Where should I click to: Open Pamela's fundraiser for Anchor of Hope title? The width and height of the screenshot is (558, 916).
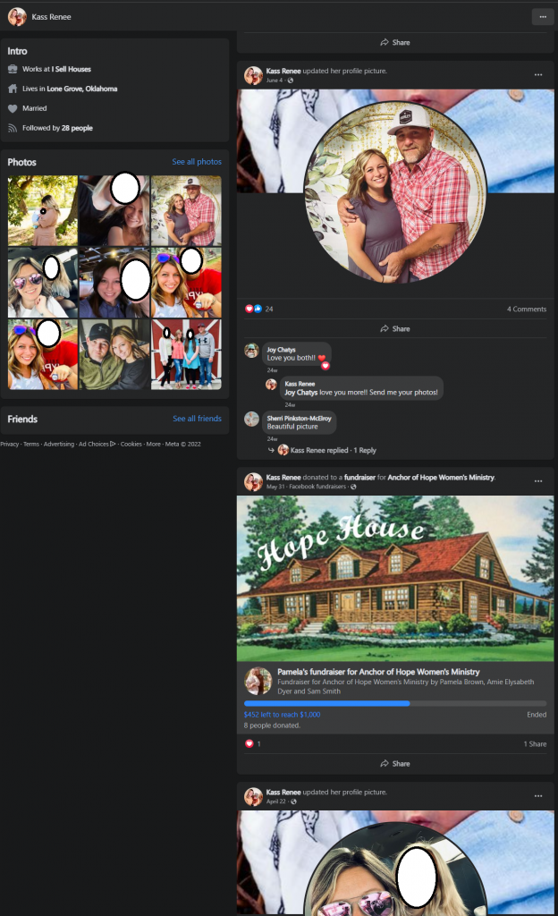point(378,672)
